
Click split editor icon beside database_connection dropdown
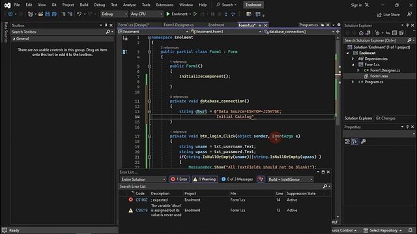pos(338,32)
